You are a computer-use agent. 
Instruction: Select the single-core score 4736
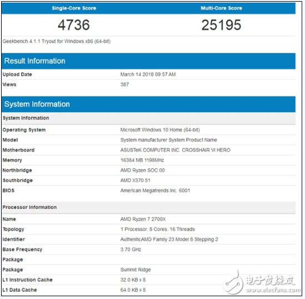[x=74, y=25]
